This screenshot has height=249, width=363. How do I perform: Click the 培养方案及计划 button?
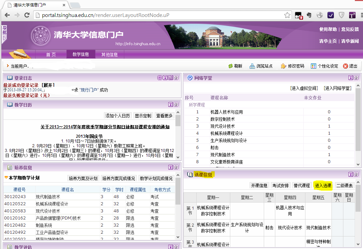pyautogui.click(x=83, y=178)
